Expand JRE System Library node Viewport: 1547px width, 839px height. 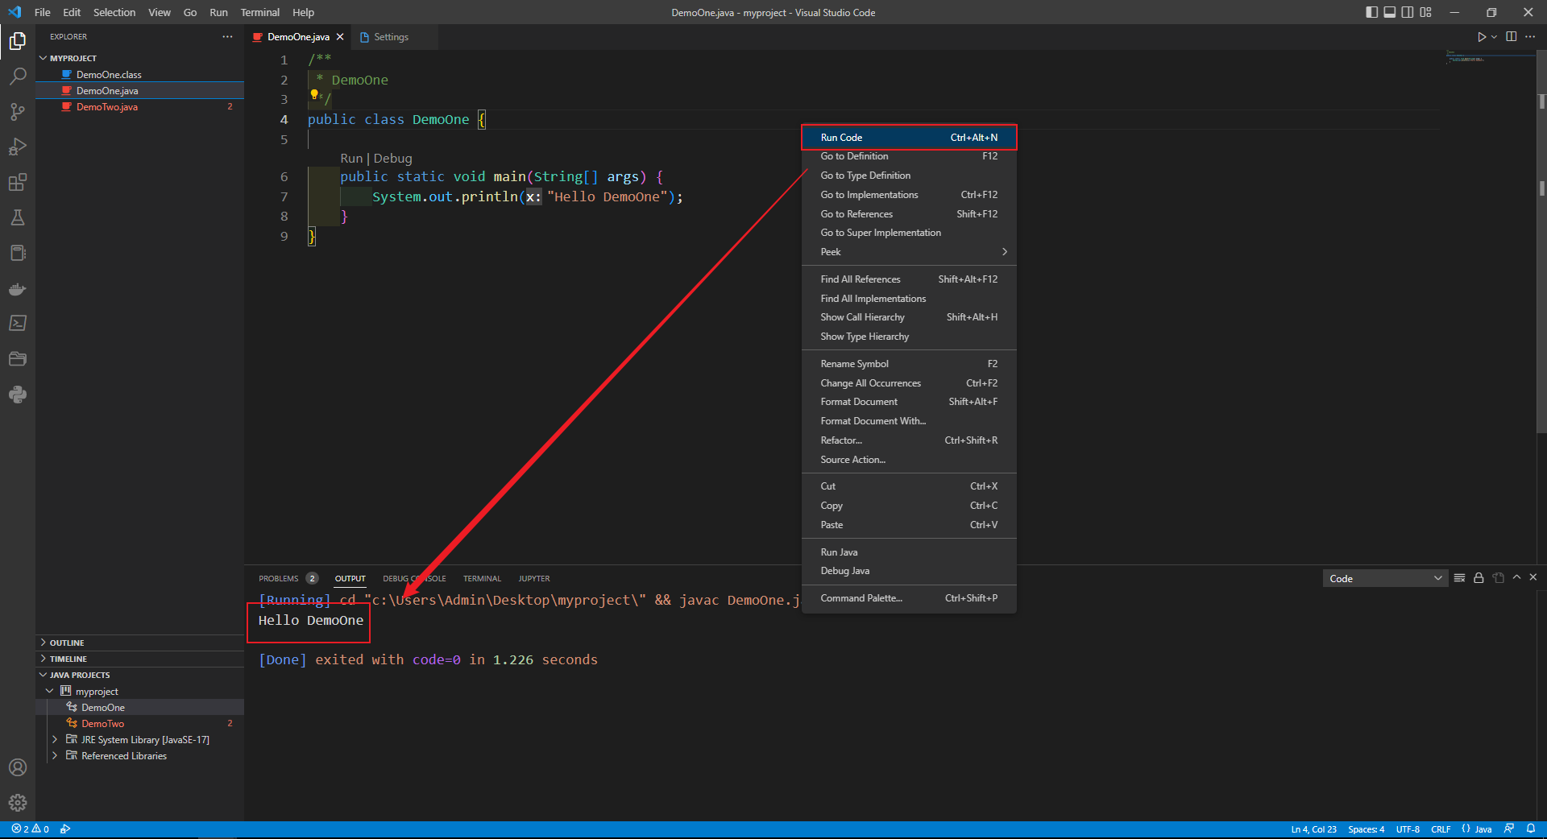55,739
